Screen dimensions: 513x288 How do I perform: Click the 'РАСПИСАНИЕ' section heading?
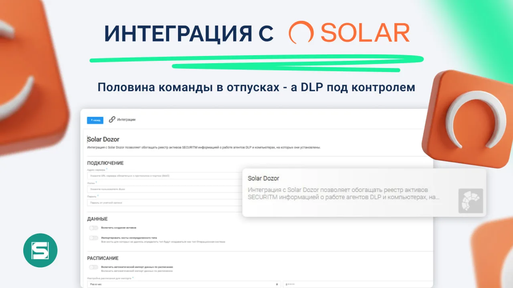click(103, 258)
